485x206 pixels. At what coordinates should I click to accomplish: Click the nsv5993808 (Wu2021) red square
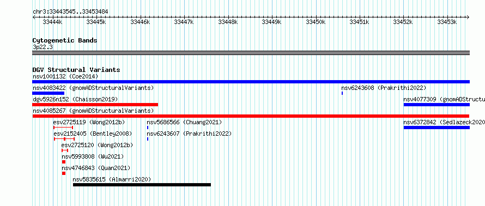64,162
